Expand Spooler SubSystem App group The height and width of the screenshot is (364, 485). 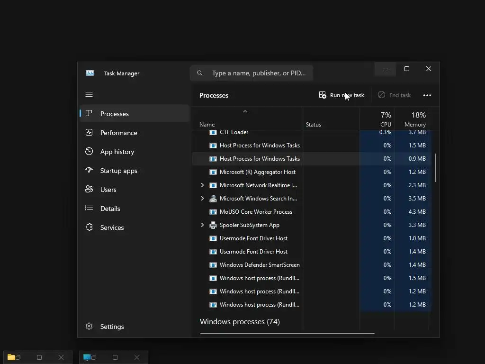(x=202, y=225)
